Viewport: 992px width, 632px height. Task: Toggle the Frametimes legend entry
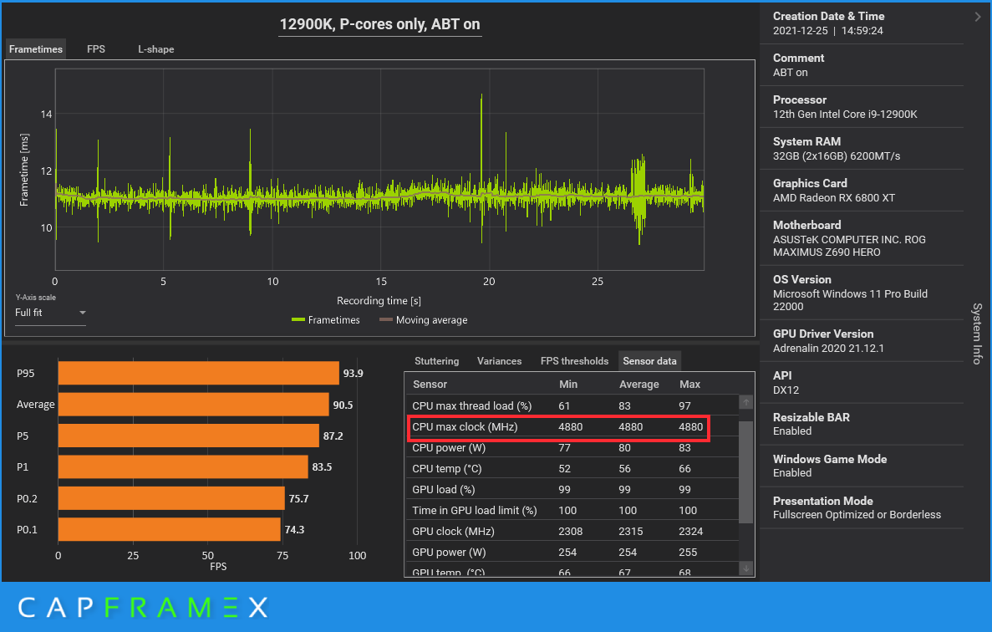(x=325, y=320)
